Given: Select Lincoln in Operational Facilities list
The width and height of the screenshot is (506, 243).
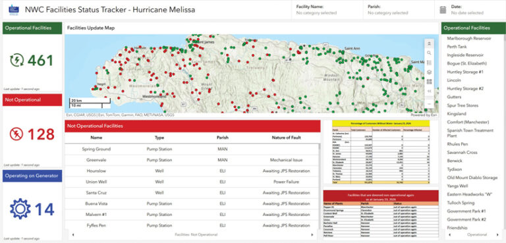Looking at the screenshot, I should 454,80.
